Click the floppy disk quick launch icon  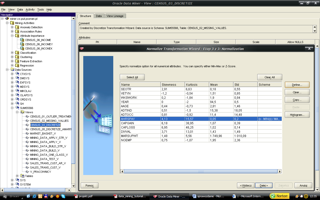pos(46,196)
